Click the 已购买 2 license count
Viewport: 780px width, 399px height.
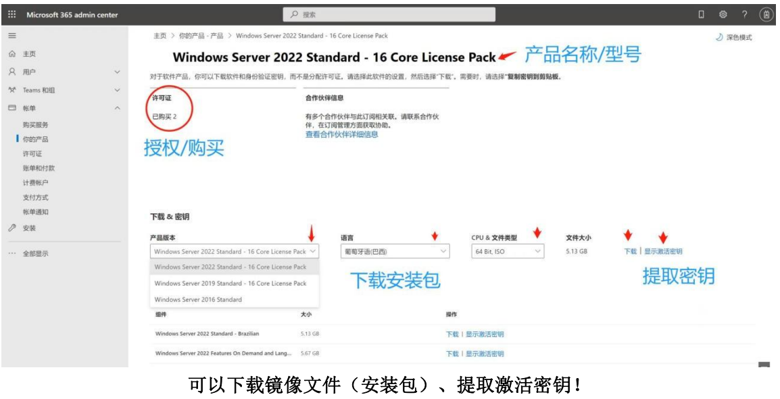click(165, 117)
